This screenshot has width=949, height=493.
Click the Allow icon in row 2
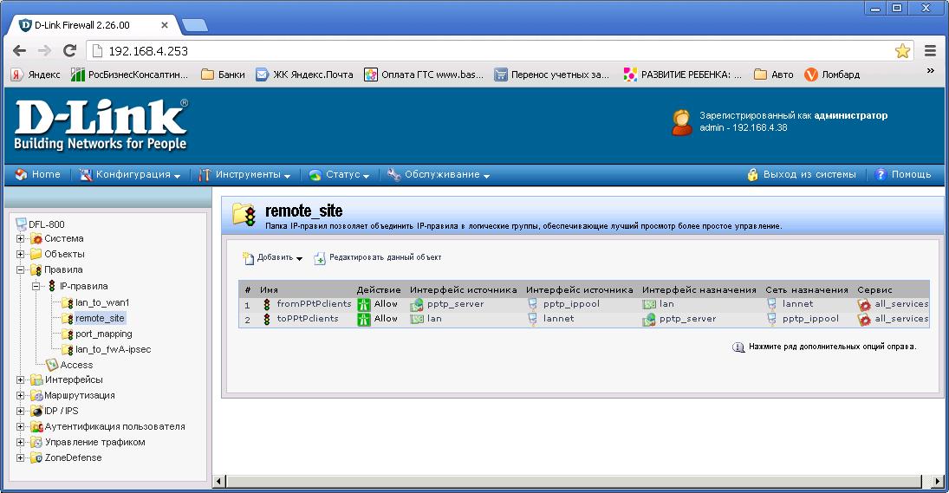click(364, 319)
